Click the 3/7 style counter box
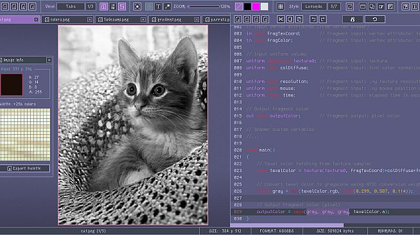 334,6
